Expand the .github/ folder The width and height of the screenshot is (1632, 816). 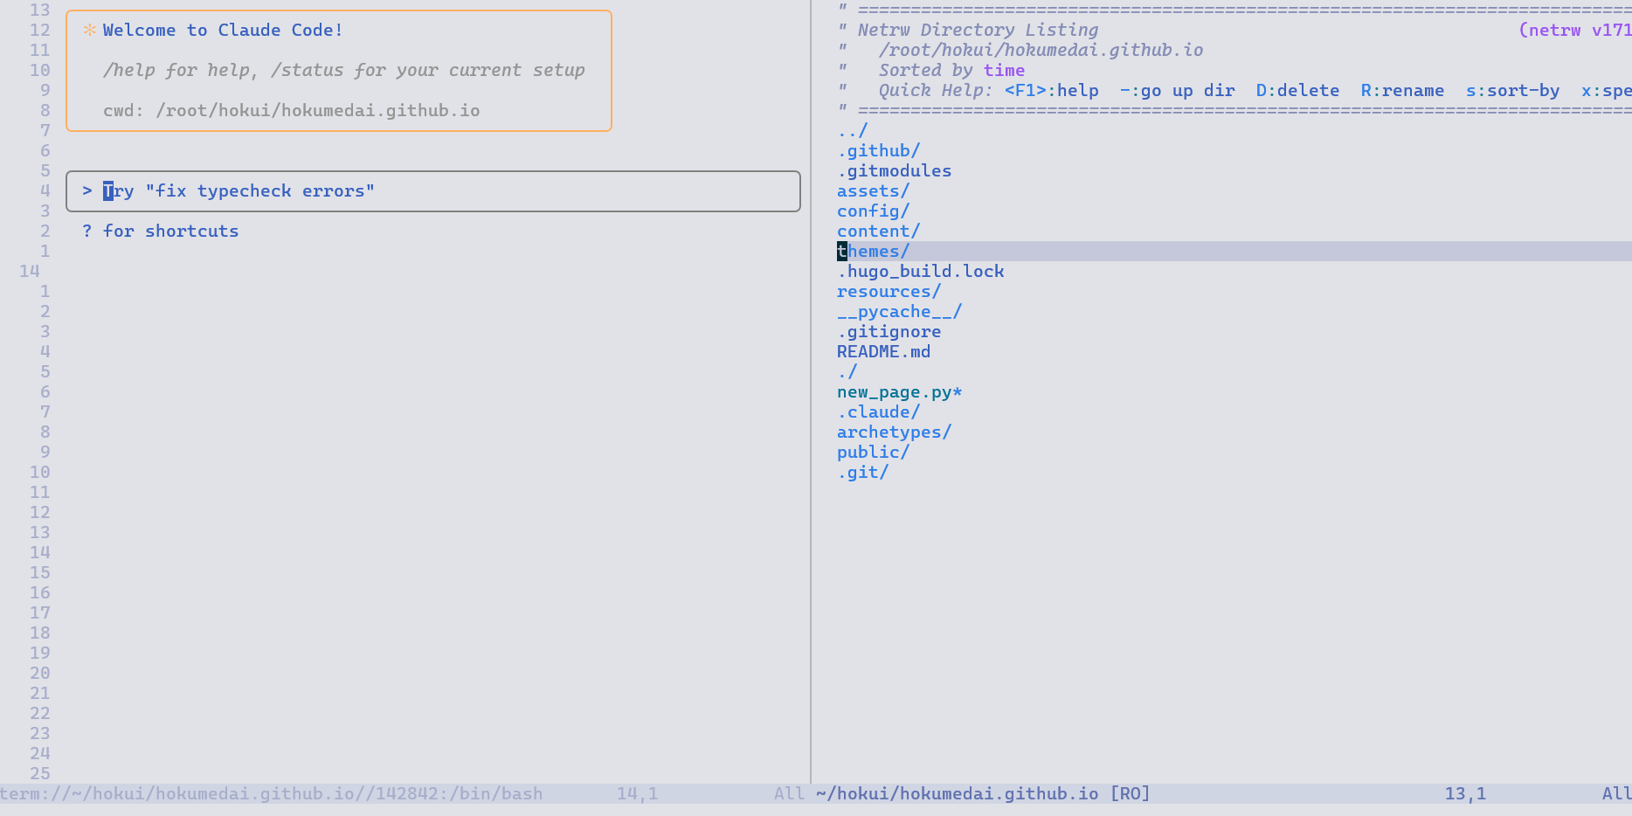click(x=878, y=151)
